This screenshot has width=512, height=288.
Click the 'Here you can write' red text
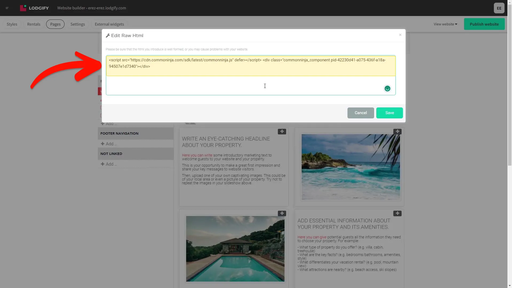(x=197, y=155)
